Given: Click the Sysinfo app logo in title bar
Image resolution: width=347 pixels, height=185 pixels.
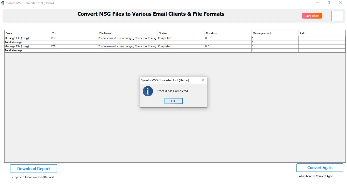Looking at the screenshot, I should pyautogui.click(x=3, y=3).
